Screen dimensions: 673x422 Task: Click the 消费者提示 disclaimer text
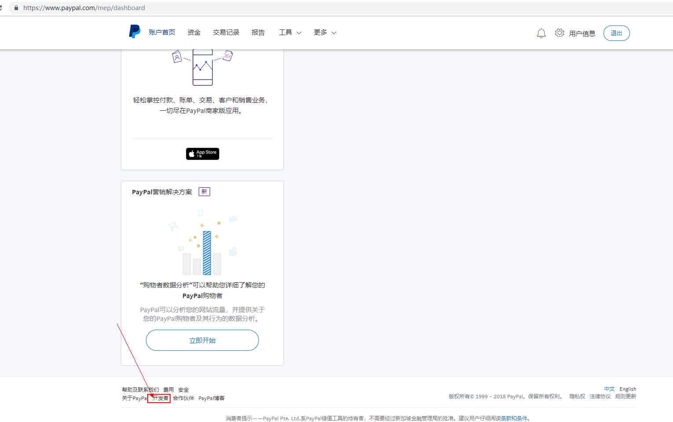(378, 418)
